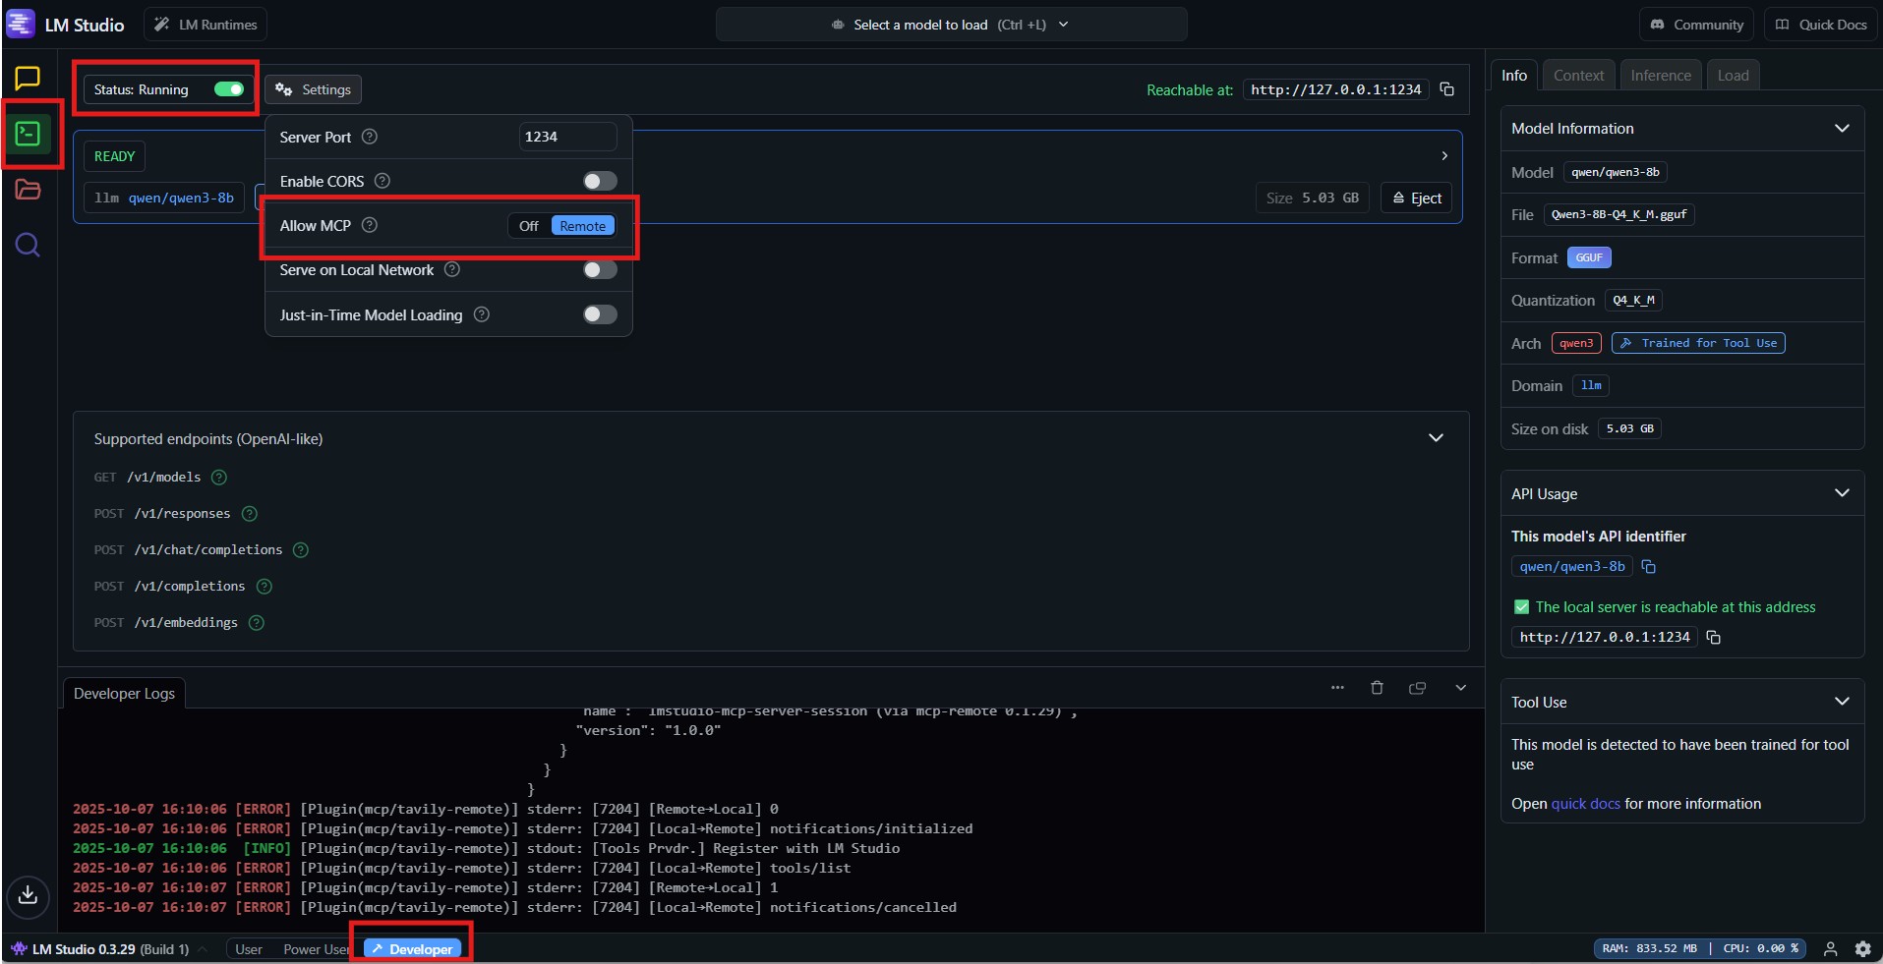1883x964 pixels.
Task: Turn on Serve on Local Network
Action: (599, 270)
